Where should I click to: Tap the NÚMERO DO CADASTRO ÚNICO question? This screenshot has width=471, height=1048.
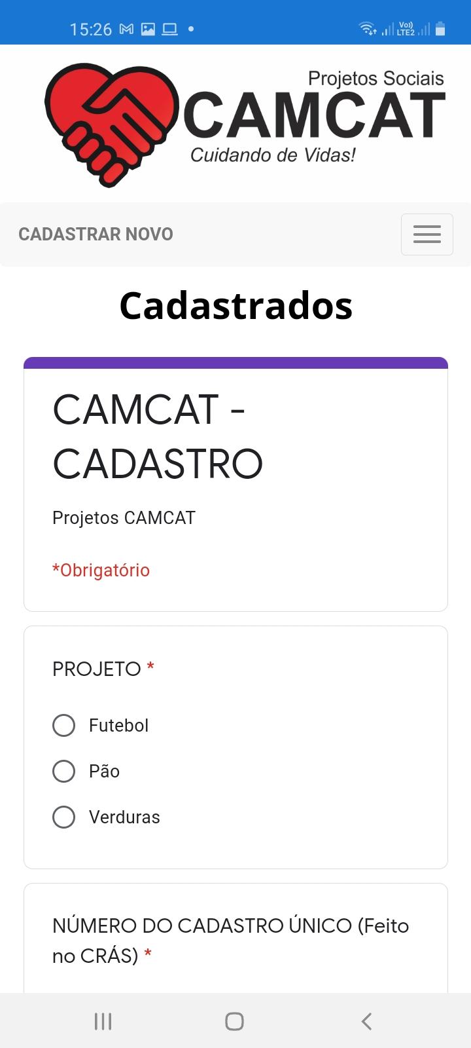[x=231, y=941]
